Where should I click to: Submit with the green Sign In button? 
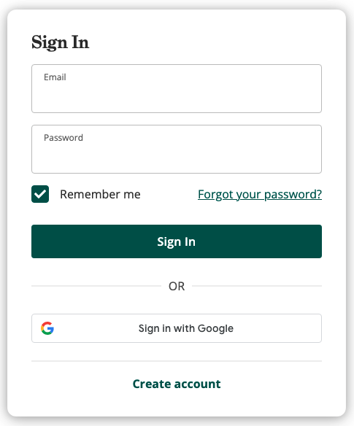[x=177, y=241]
